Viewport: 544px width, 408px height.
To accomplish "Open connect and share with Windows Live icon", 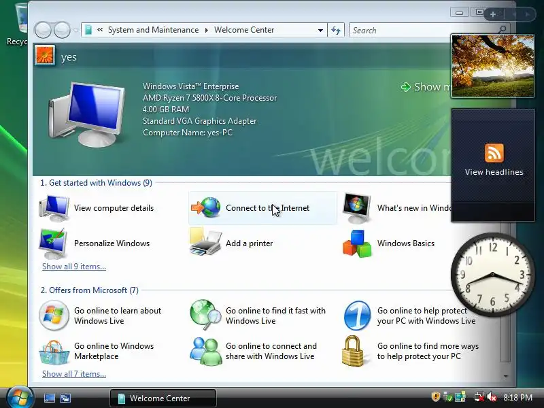I will 206,352.
